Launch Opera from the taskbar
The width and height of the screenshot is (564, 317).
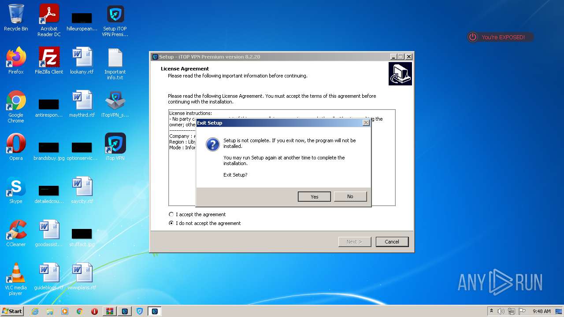coord(94,311)
